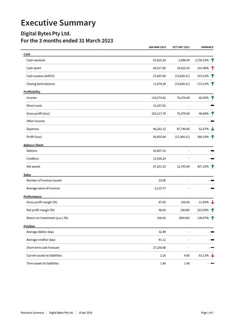
Task: Click the red down arrow for Gross profit margin
Action: 213,202
